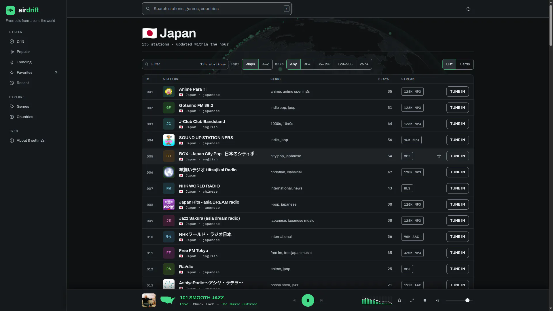Click the USA map icon in the player
The image size is (553, 311).
click(168, 300)
